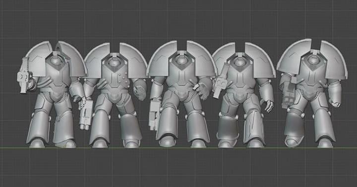The height and width of the screenshot is (187, 357).
Task: Click the center figure's helmet dome
Action: tap(181, 60)
